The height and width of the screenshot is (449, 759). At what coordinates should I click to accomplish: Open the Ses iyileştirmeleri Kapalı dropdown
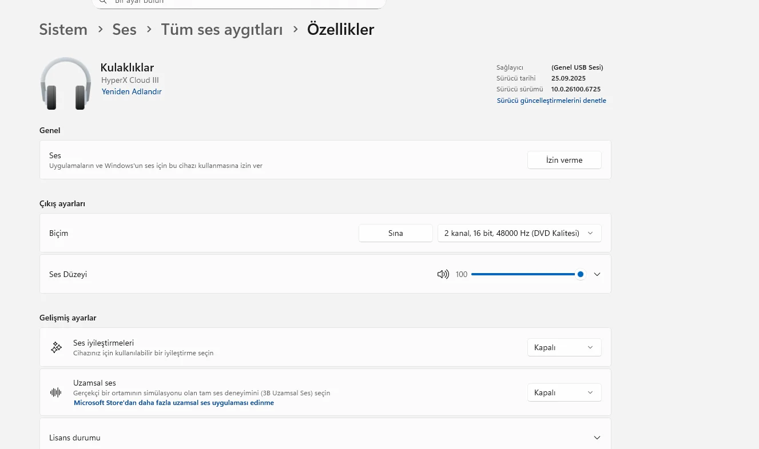564,347
